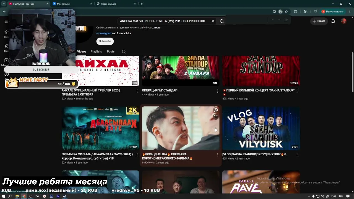
Task: Expand channel description with more link
Action: pyautogui.click(x=156, y=28)
